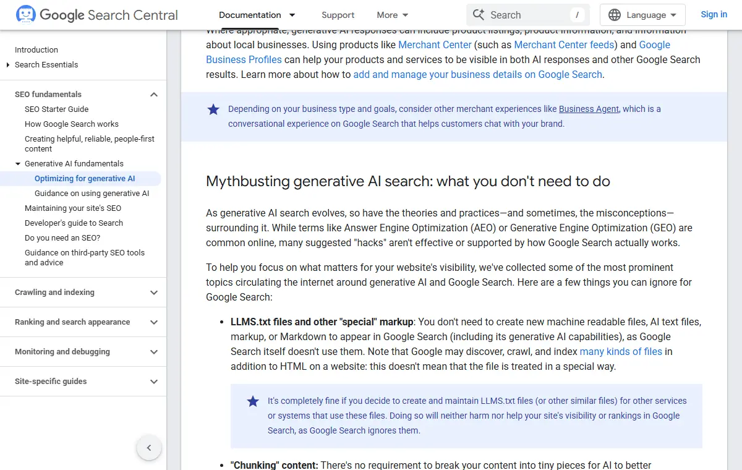Click the Mythbusting generative AI search heading
Viewport: 742px width, 470px height.
coord(408,181)
